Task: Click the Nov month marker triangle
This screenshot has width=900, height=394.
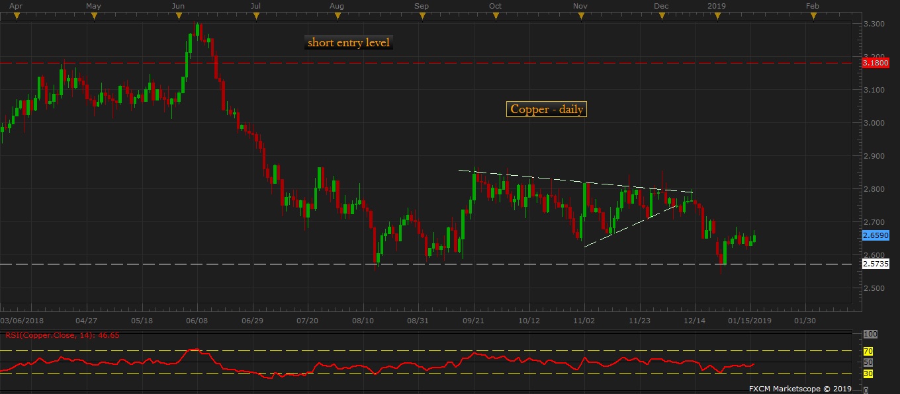Action: (x=580, y=16)
